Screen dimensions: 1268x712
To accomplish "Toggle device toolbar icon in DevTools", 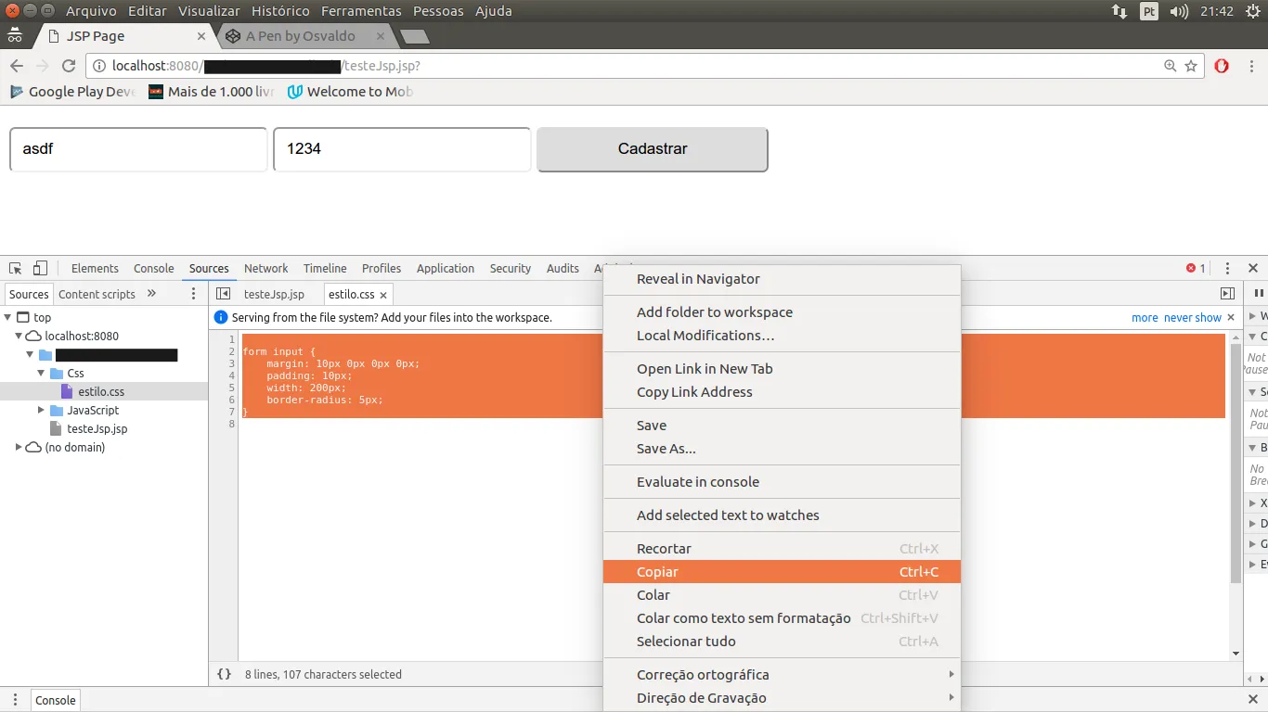I will pos(40,269).
